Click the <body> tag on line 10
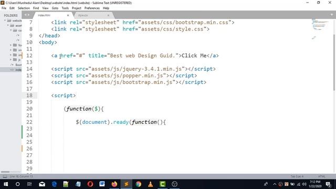The width and height of the screenshot is (336, 189). pos(48,42)
